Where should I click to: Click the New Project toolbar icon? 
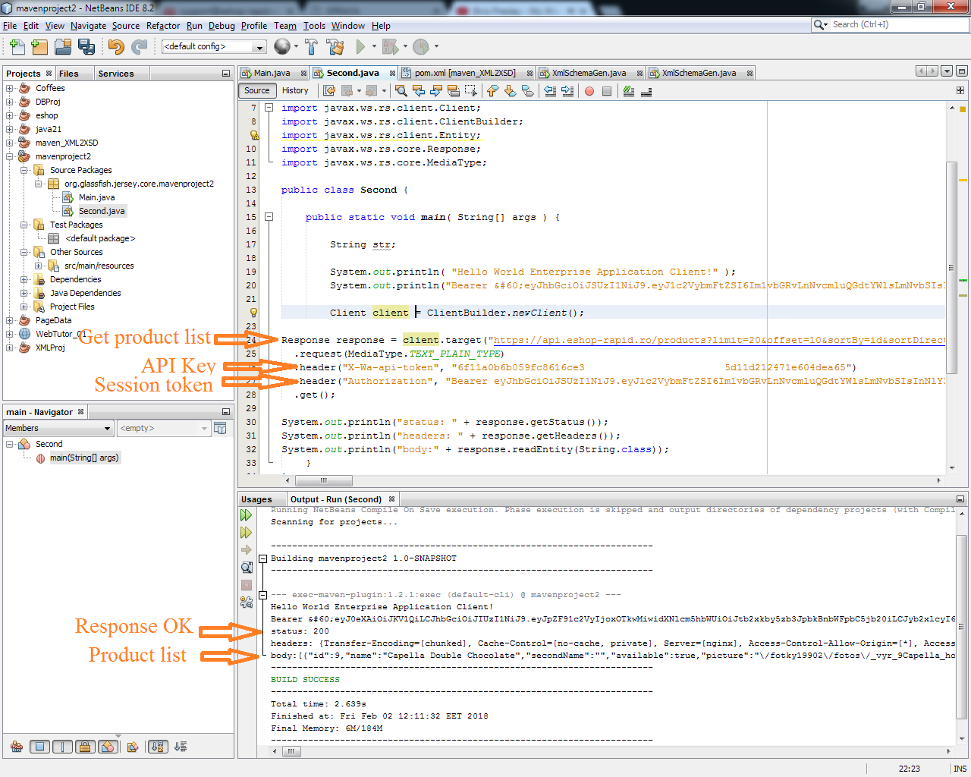click(x=39, y=47)
